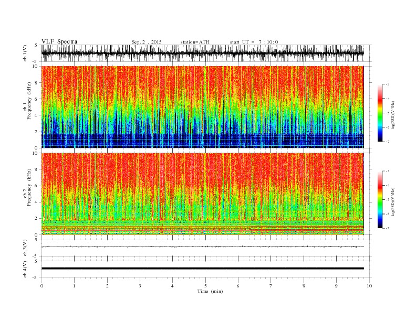Click time axis tick label "0"

pos(41,286)
